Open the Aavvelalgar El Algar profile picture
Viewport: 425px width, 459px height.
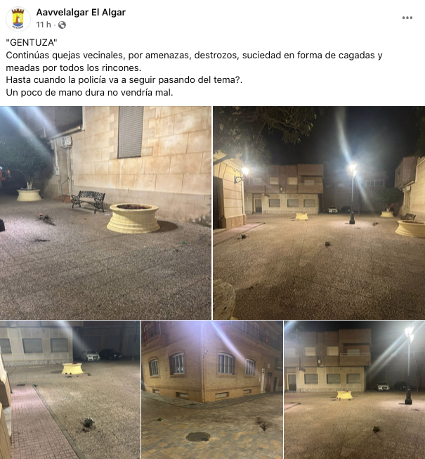(x=18, y=19)
